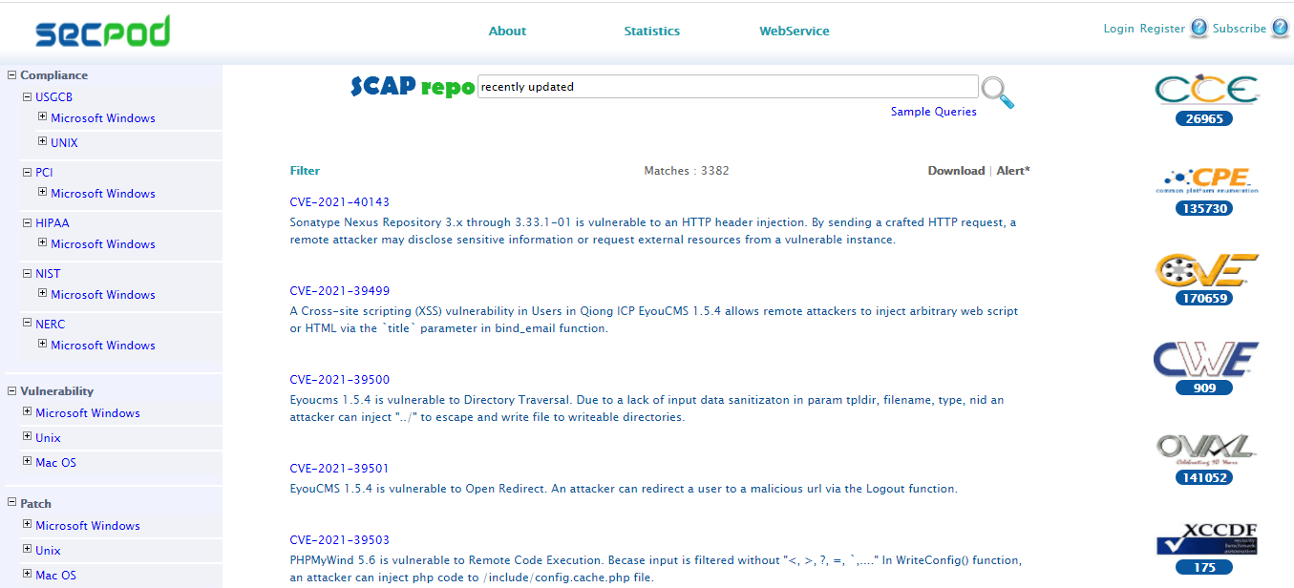Expand Microsoft Windows under HIPAA
The height and width of the screenshot is (588, 1294).
tap(42, 242)
